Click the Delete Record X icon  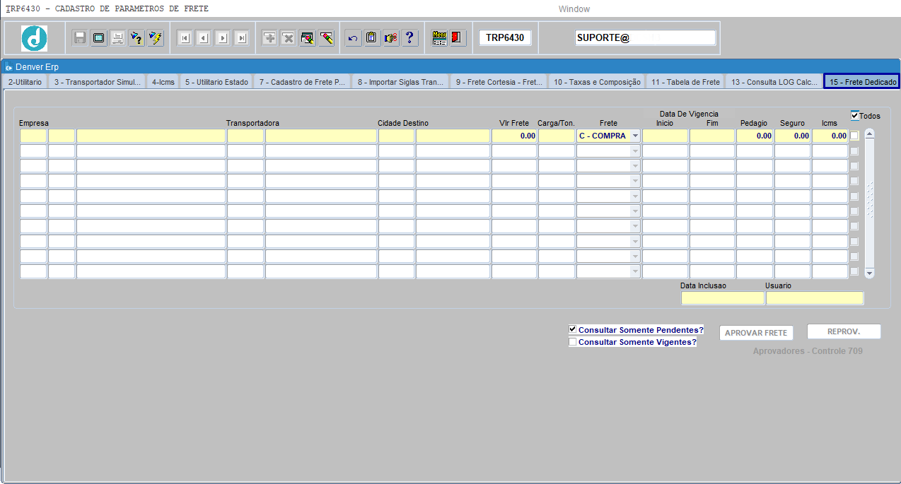(289, 38)
